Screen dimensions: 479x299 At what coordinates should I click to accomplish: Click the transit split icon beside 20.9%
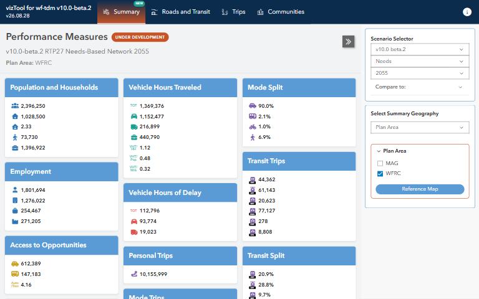[x=253, y=274]
